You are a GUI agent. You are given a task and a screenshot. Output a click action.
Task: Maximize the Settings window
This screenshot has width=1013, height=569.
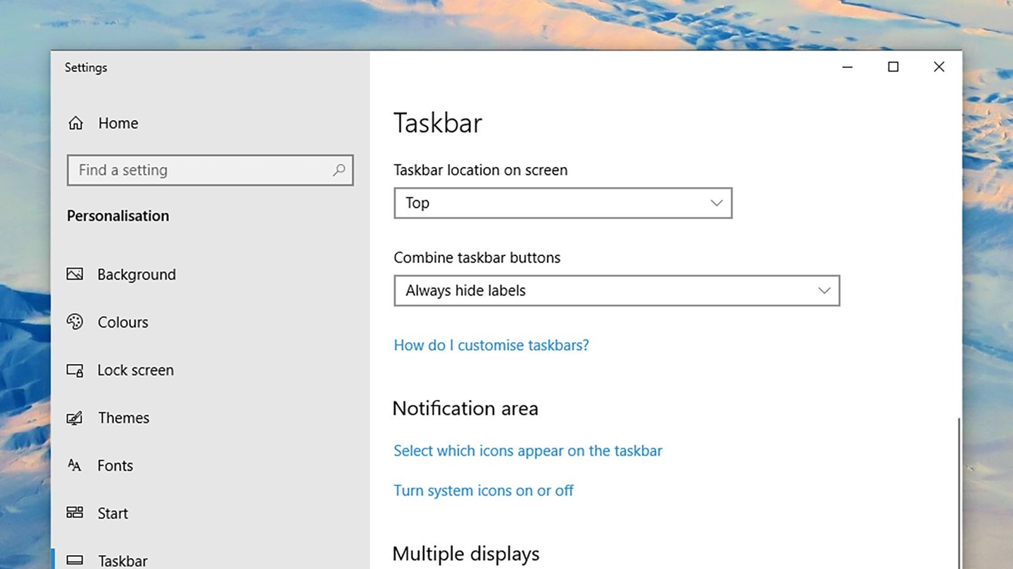point(893,67)
